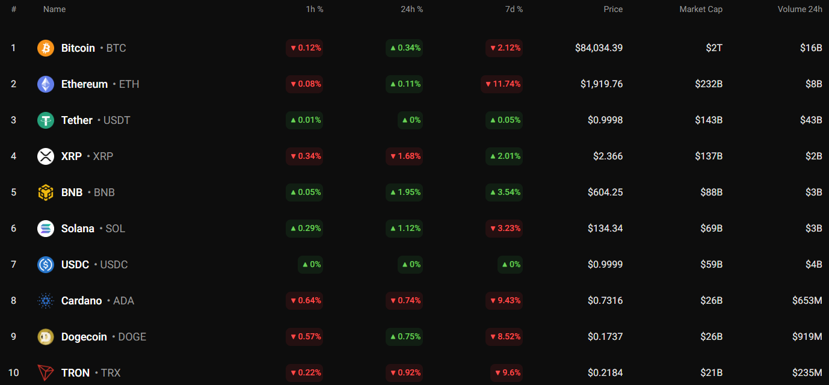Screen dimensions: 829x385
Task: Click the XRP logo icon
Action: pos(46,156)
